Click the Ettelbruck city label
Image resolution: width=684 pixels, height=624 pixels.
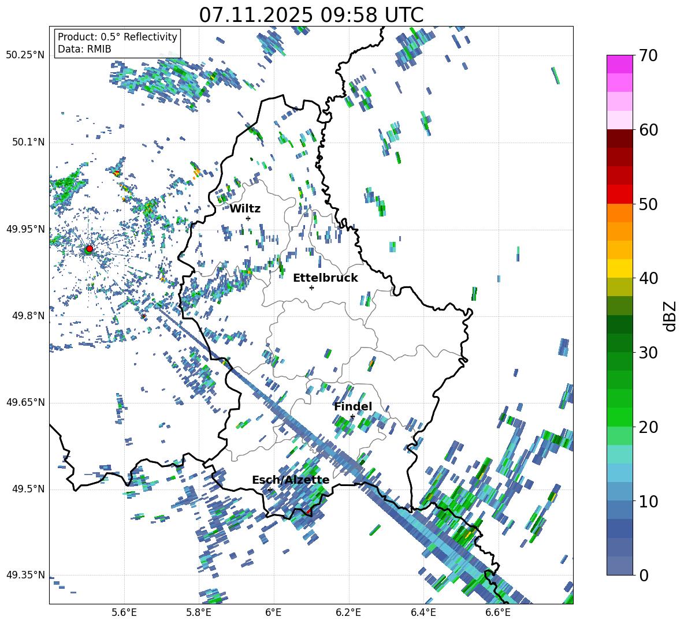click(325, 278)
